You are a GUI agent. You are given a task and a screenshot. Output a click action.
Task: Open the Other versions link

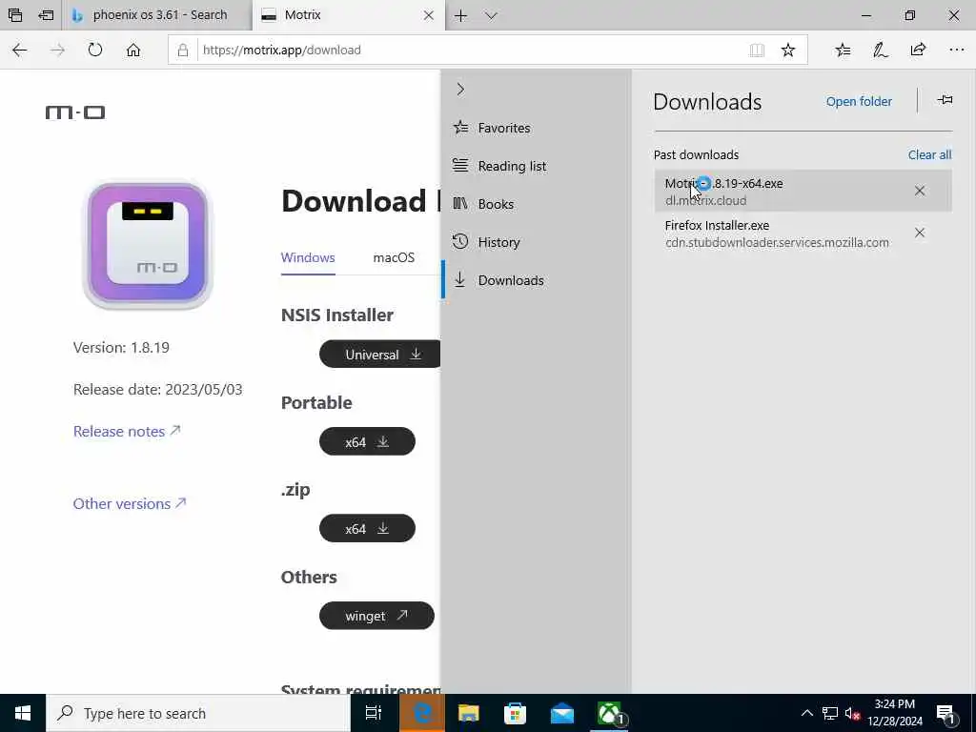point(130,503)
